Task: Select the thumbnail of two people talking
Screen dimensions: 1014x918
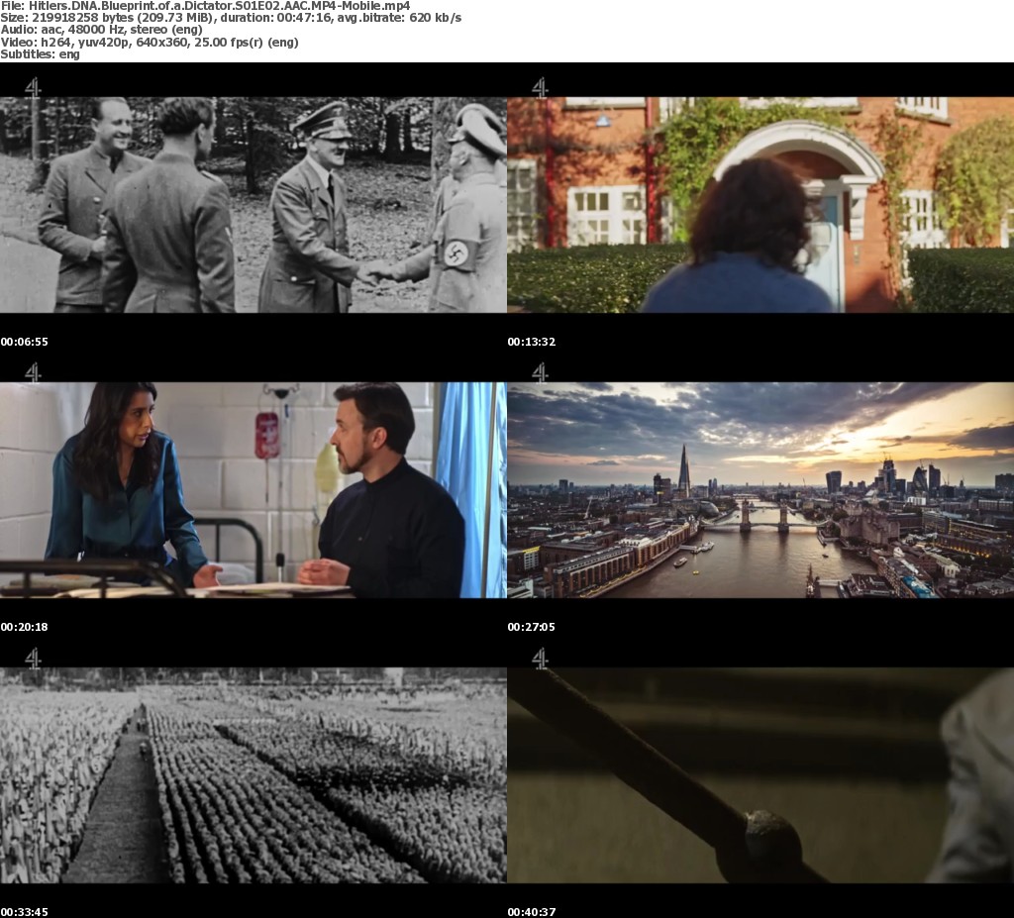Action: (x=253, y=490)
